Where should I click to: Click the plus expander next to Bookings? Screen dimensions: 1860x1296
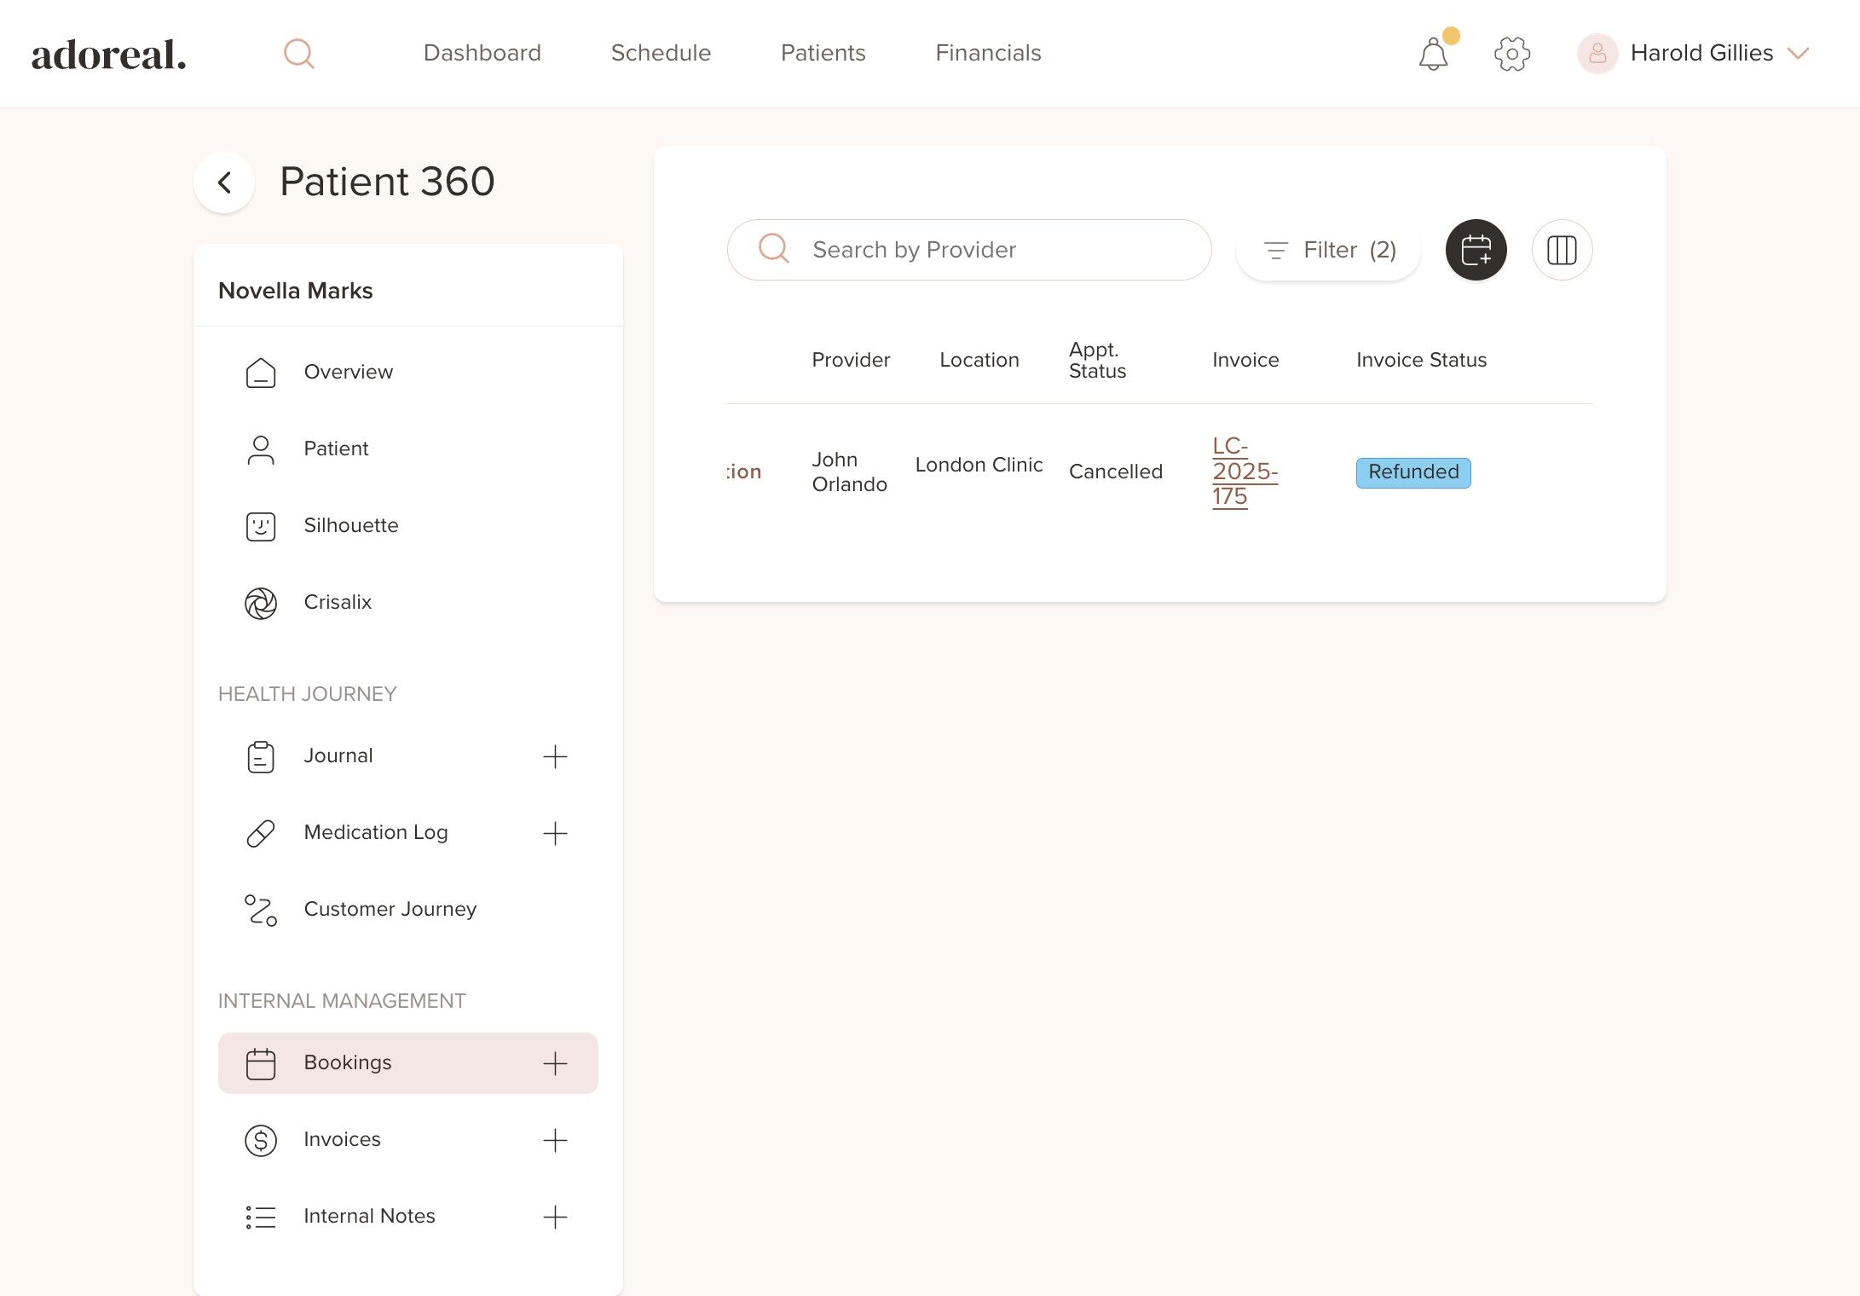click(555, 1063)
